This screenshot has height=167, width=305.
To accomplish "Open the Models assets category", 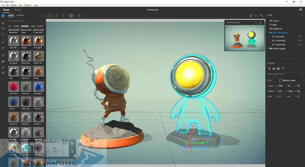I will [16, 26].
